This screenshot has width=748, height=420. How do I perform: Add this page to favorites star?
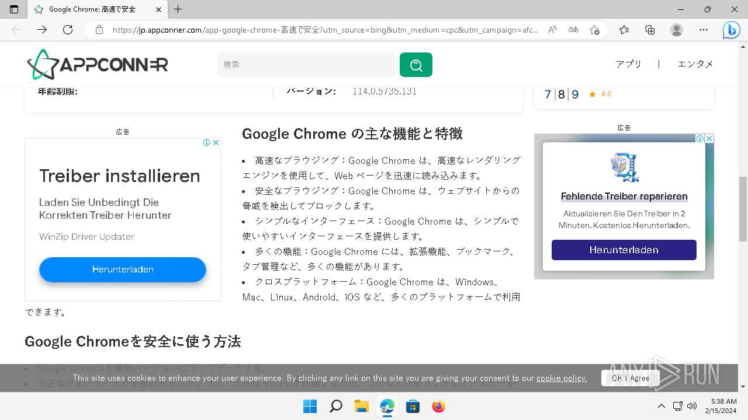pyautogui.click(x=594, y=30)
